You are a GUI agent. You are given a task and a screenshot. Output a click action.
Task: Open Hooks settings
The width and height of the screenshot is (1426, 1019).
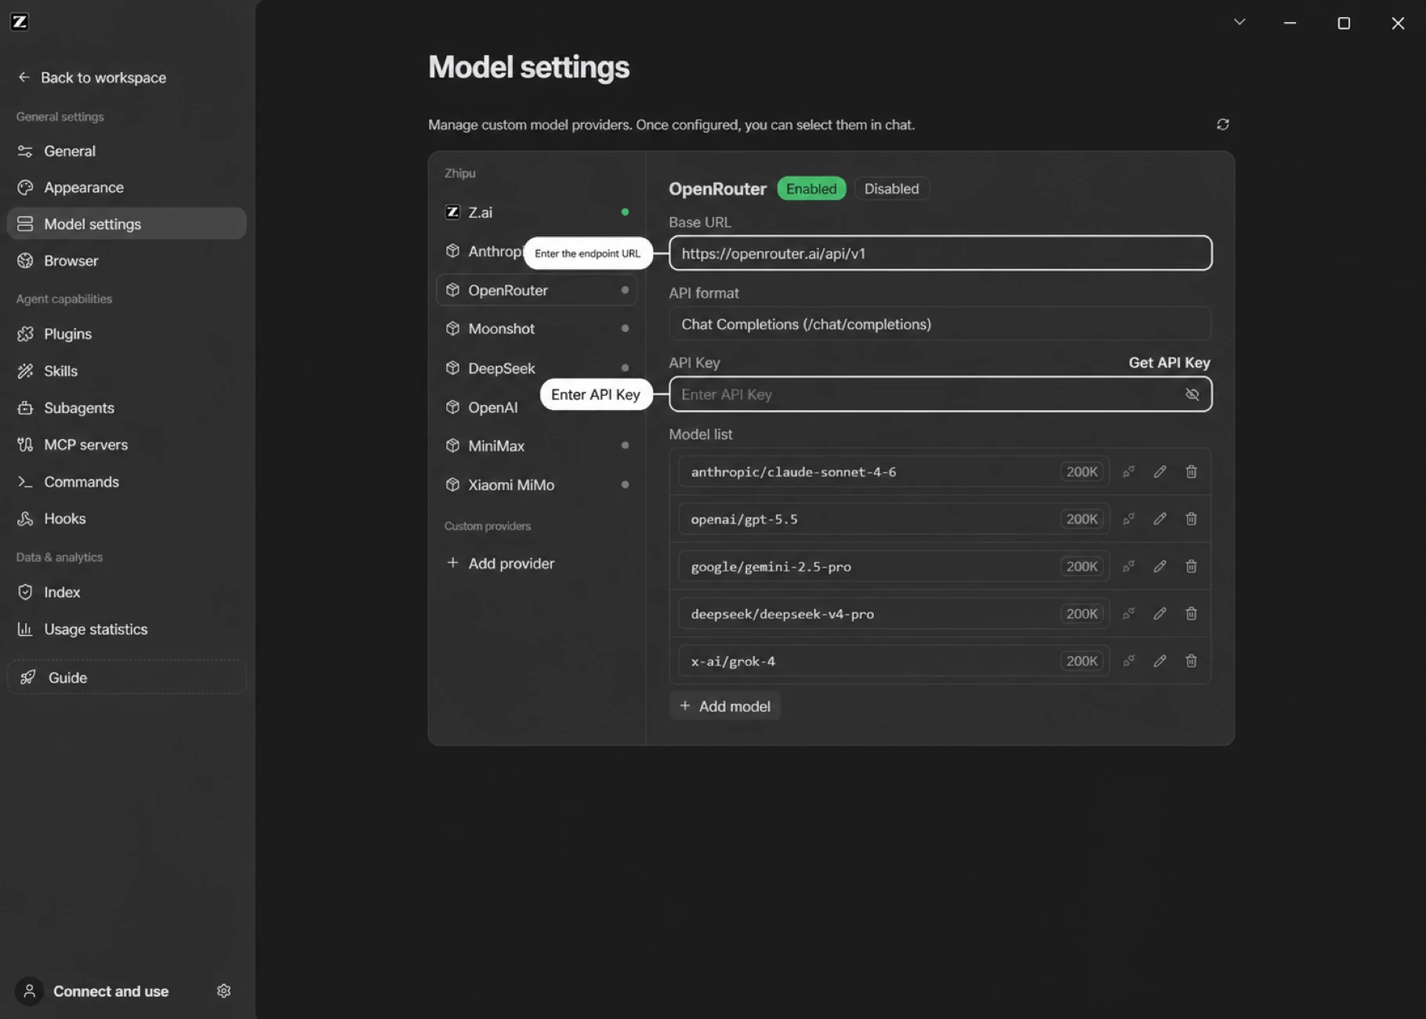(x=126, y=518)
